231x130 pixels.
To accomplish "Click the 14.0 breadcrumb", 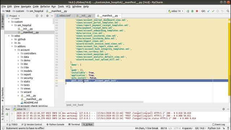I will tap(6, 11).
